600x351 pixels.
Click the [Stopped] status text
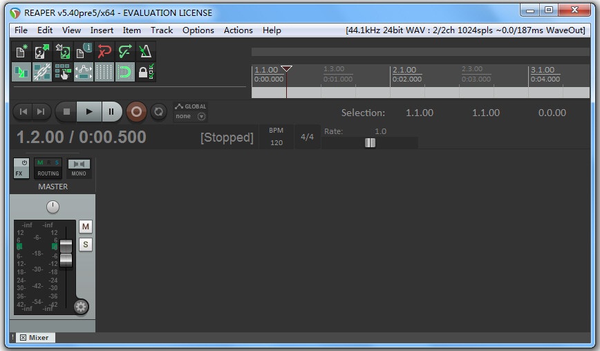coord(227,137)
